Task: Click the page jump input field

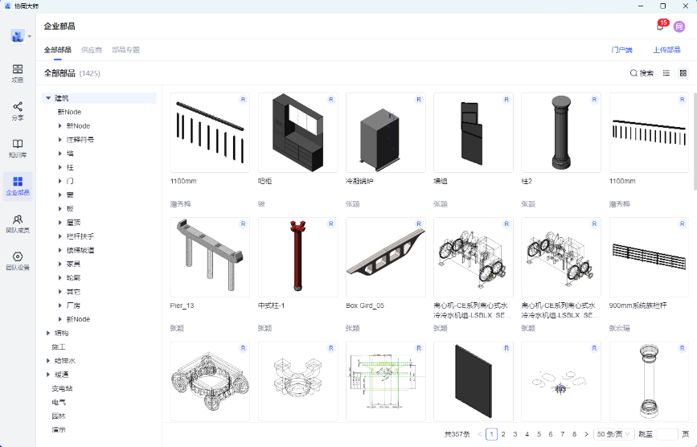Action: point(667,434)
